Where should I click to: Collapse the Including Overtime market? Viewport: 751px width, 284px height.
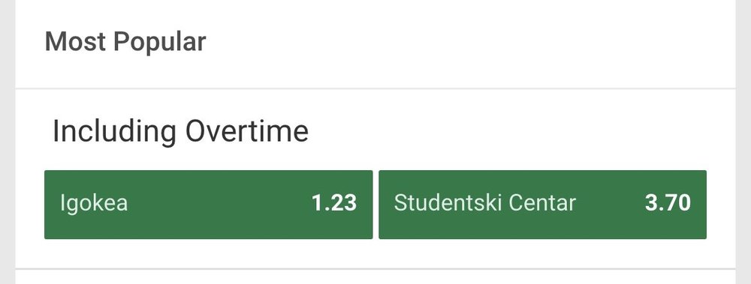(180, 131)
